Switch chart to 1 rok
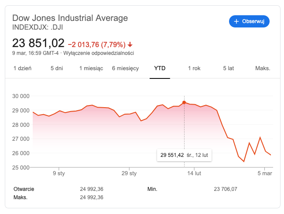The width and height of the screenshot is (284, 214). point(194,68)
